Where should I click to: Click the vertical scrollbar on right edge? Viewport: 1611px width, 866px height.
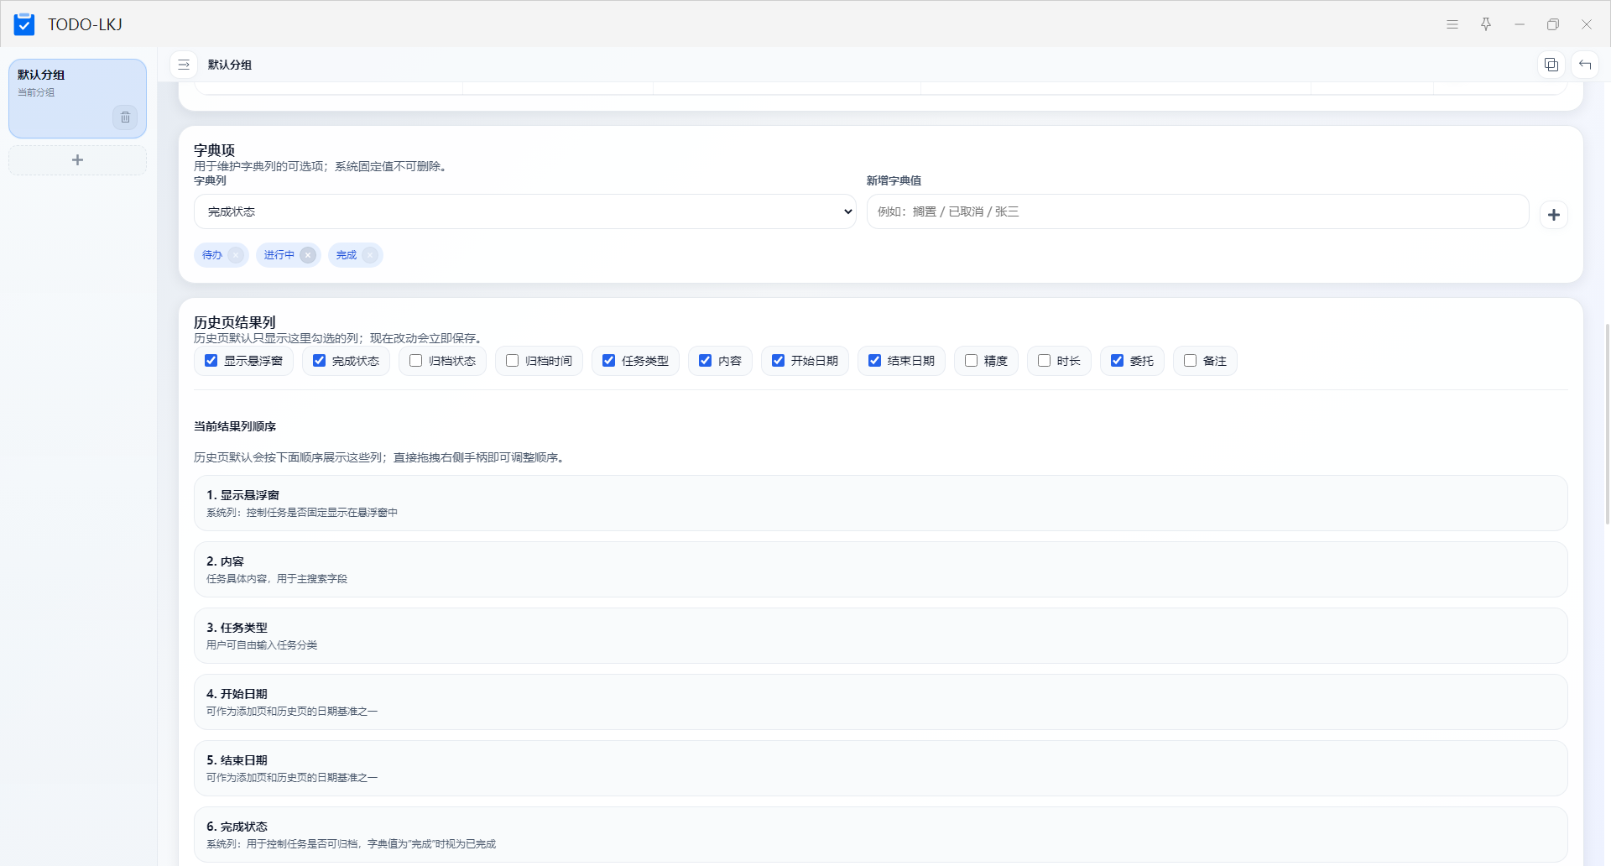click(1607, 424)
